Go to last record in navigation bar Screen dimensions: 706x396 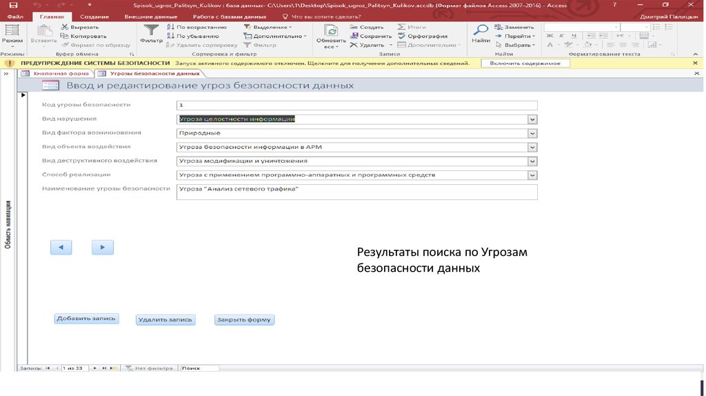[x=103, y=368]
